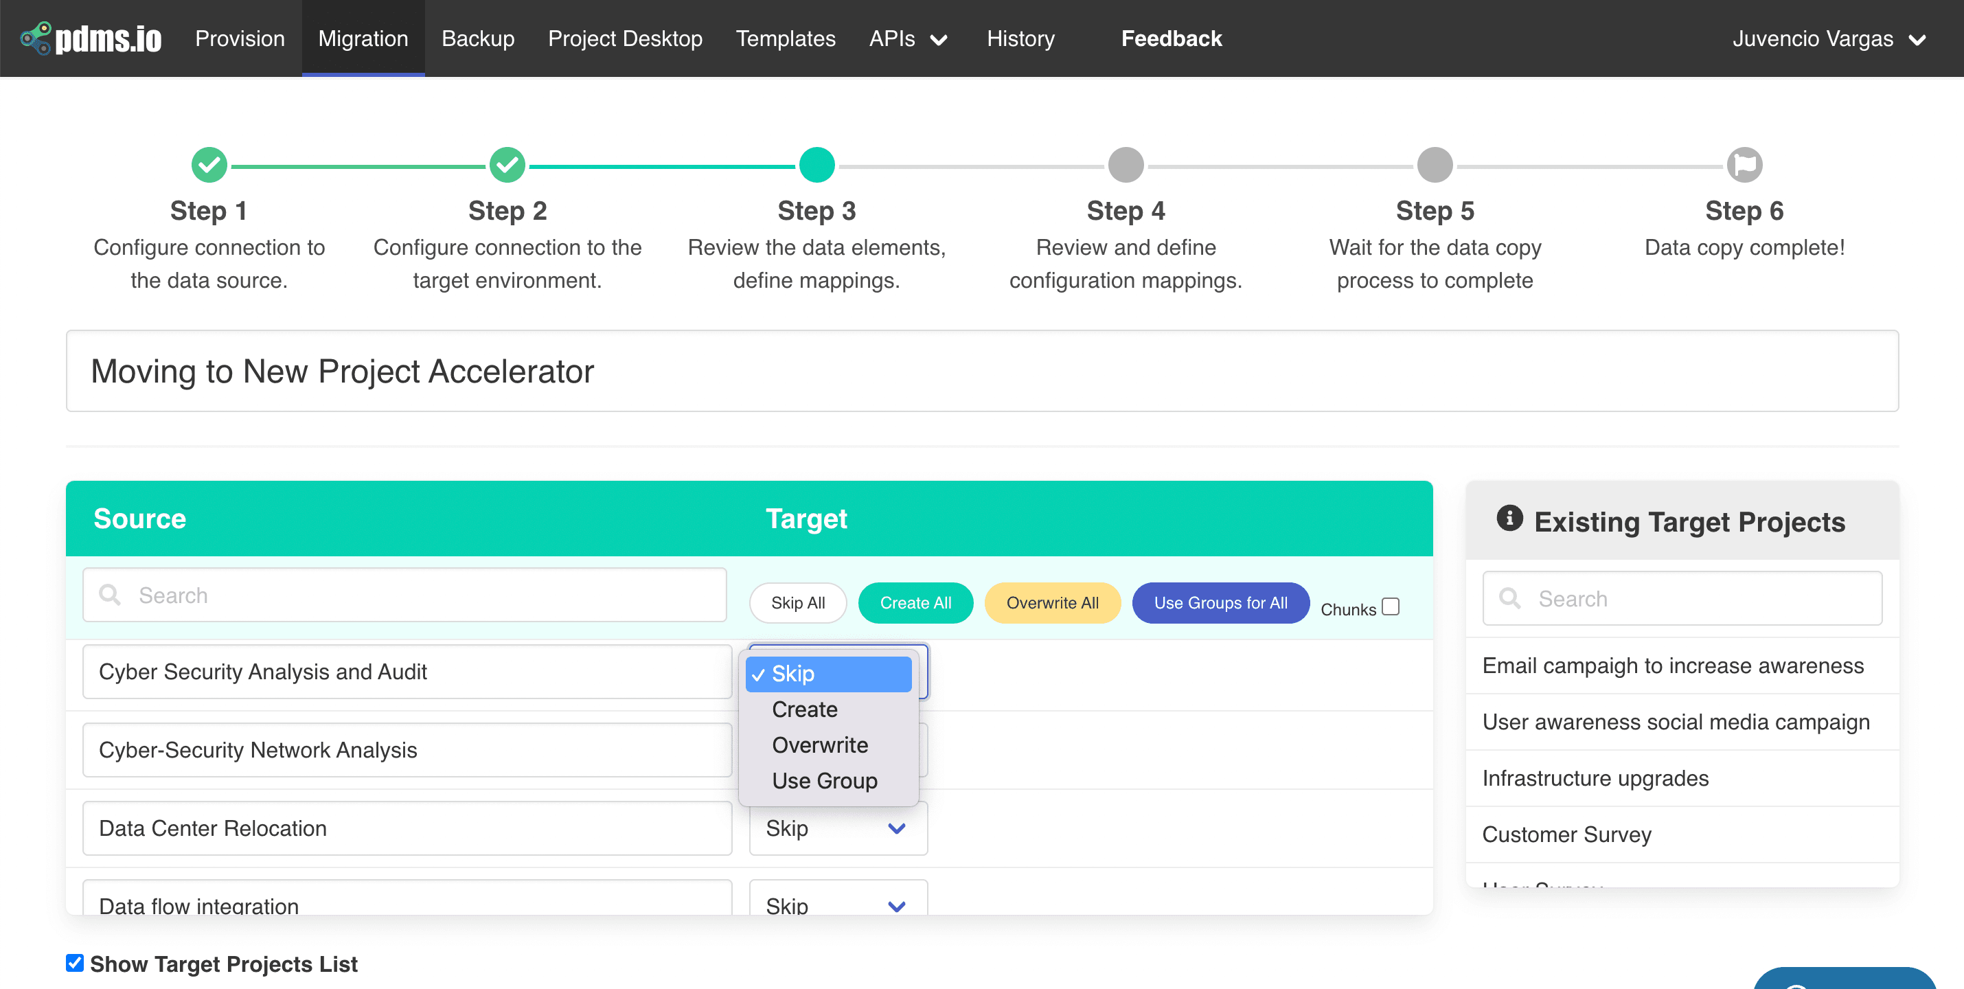Focus the Source search field

coord(404,595)
